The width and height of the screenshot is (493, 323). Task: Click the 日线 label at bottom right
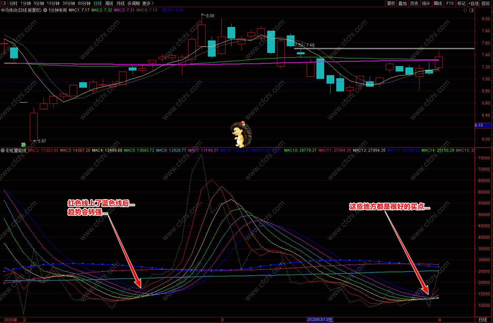click(483, 320)
